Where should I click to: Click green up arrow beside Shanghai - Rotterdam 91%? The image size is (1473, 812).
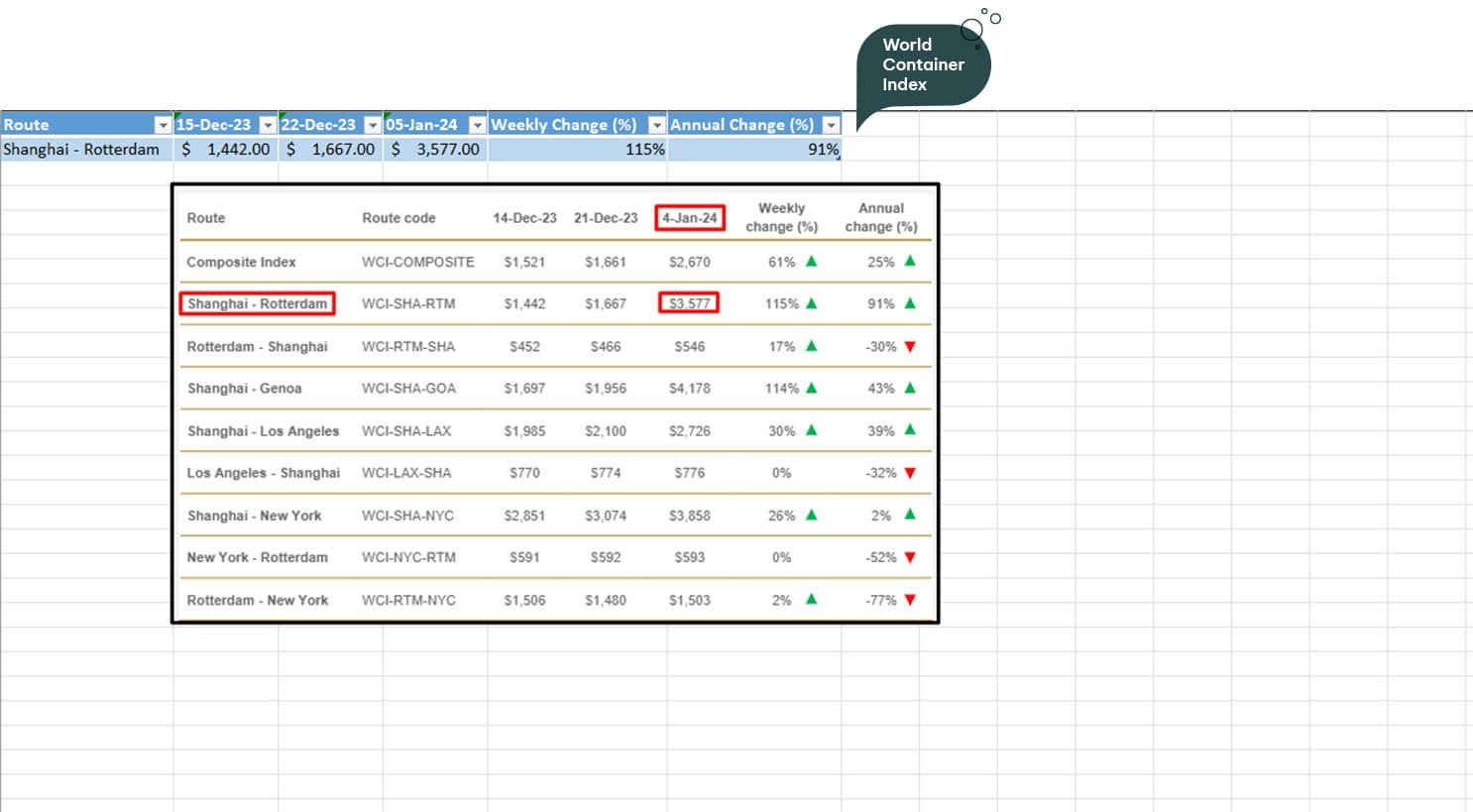point(910,303)
